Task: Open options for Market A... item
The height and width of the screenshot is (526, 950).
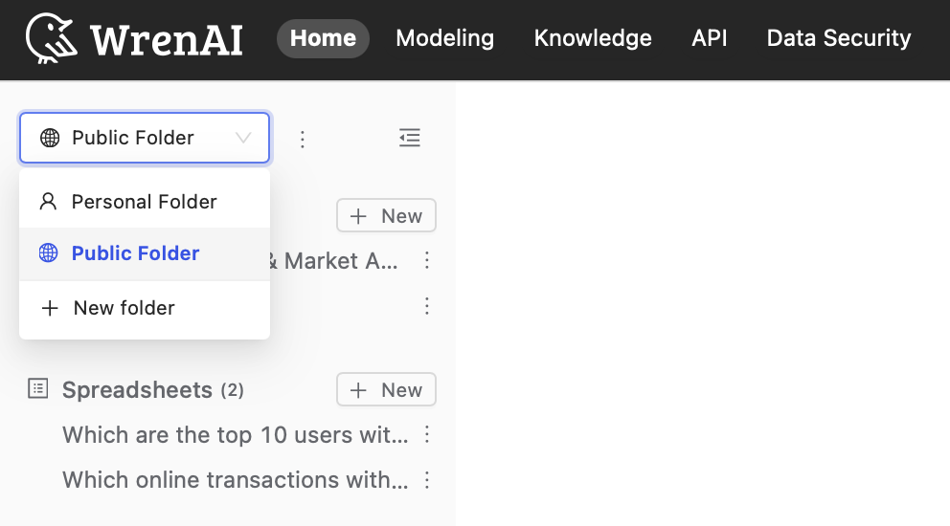Action: pos(427,260)
